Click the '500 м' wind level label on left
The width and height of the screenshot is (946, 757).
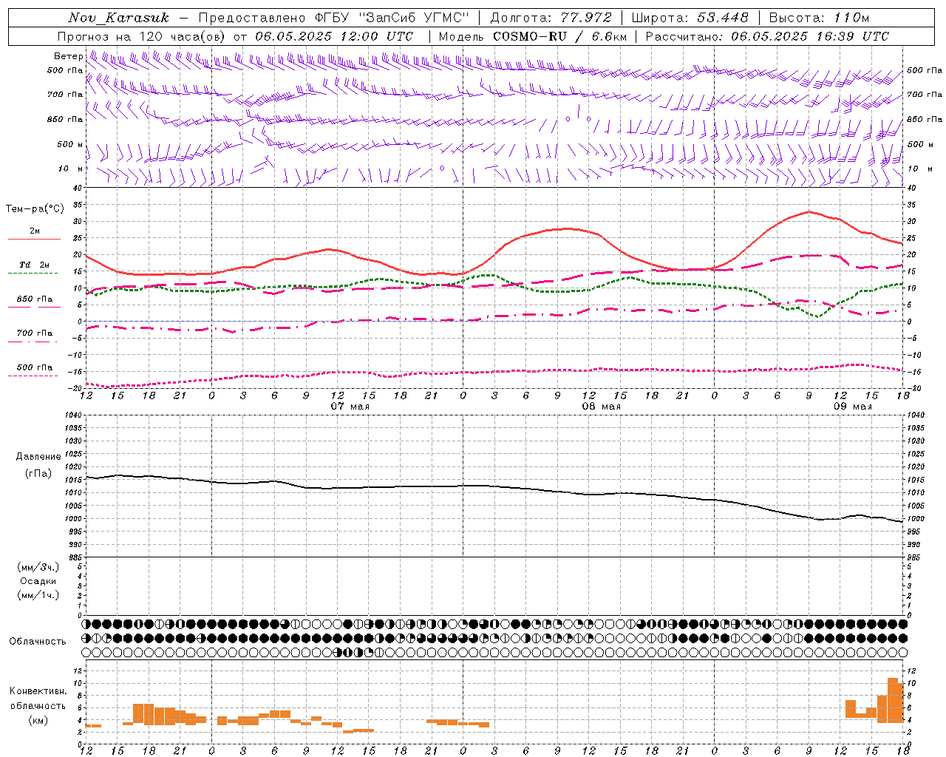click(70, 144)
